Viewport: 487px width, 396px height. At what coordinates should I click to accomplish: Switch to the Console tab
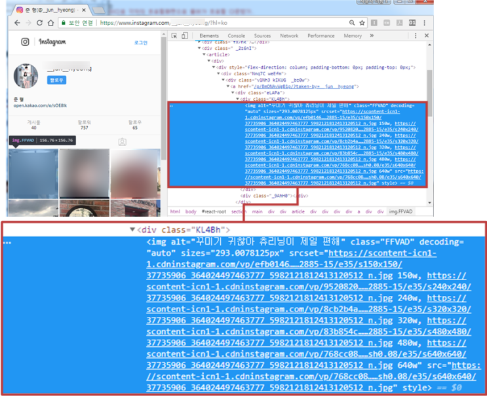tap(237, 35)
